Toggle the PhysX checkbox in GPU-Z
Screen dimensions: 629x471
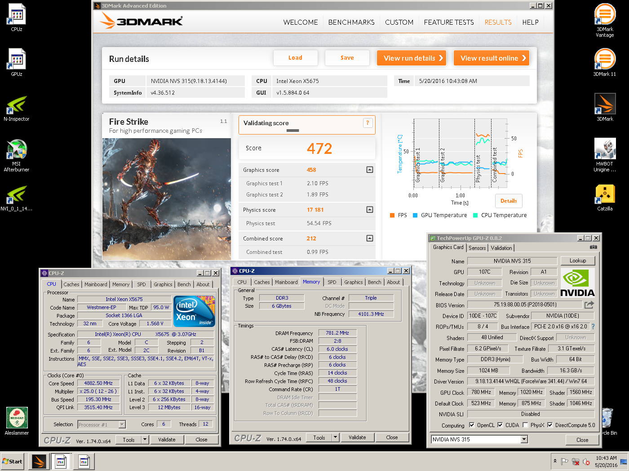click(525, 425)
